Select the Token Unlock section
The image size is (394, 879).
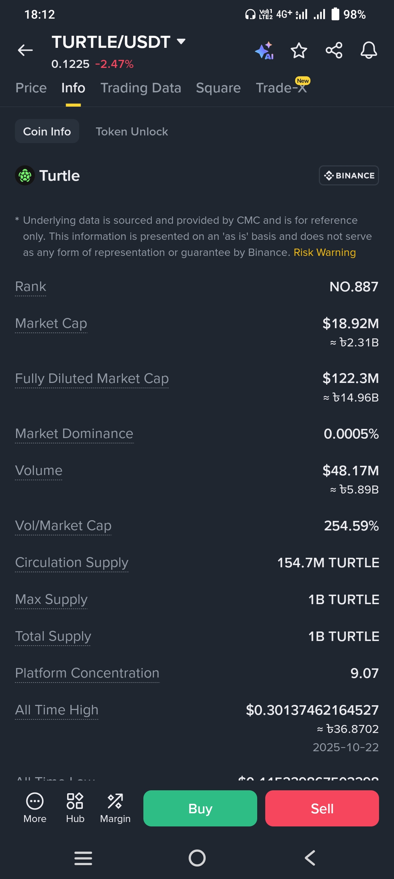pyautogui.click(x=132, y=131)
